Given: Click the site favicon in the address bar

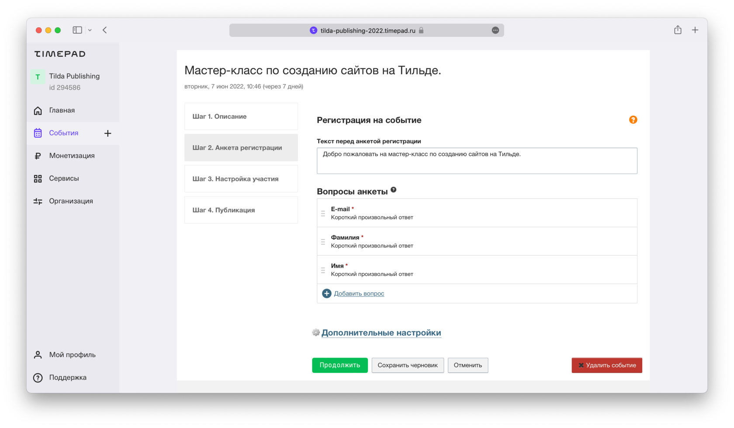Looking at the screenshot, I should pos(313,31).
